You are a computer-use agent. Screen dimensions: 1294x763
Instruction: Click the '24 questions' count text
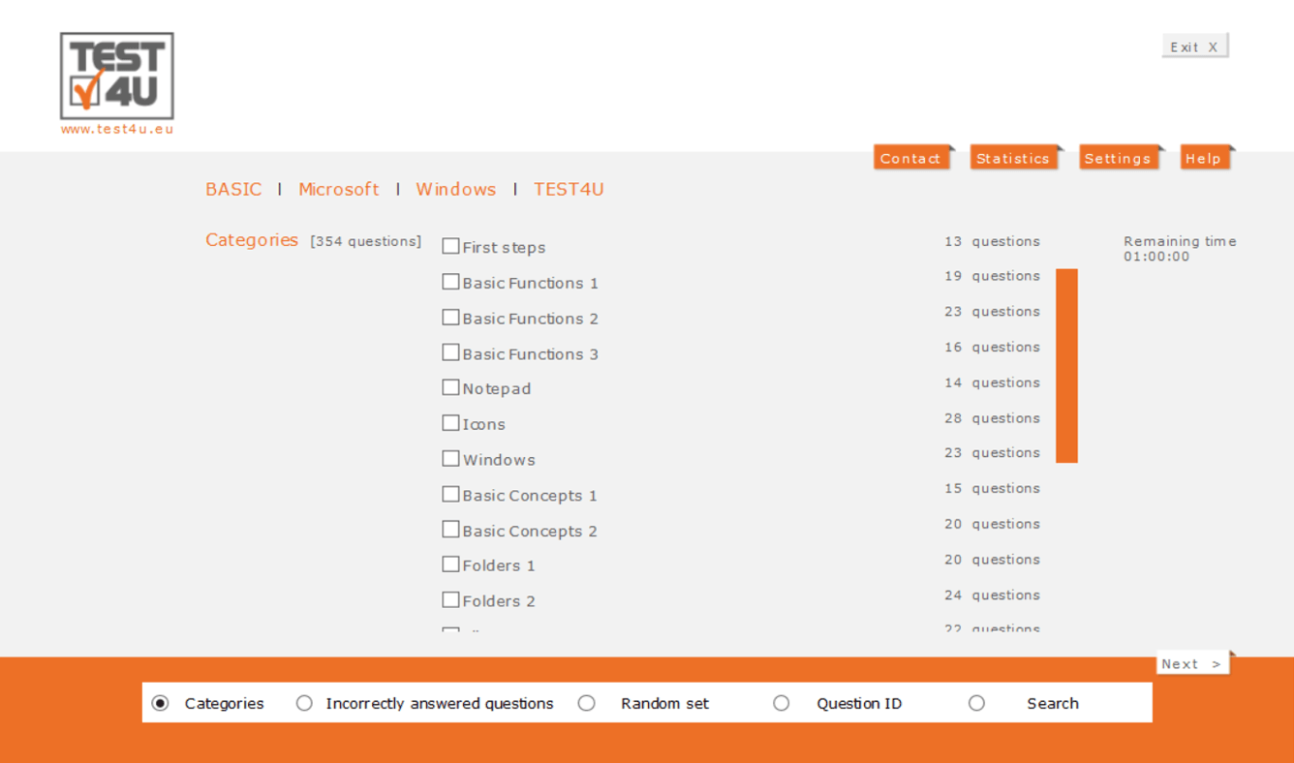coord(992,595)
